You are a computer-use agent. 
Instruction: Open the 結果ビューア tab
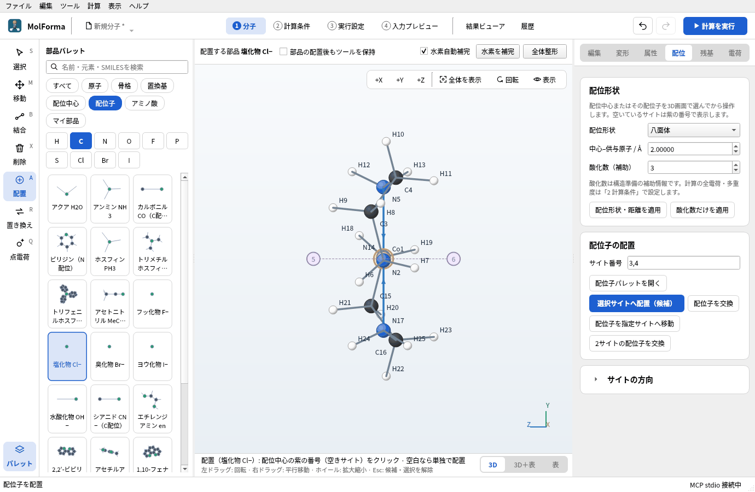[x=485, y=26]
